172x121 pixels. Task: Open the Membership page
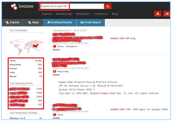pos(64,14)
